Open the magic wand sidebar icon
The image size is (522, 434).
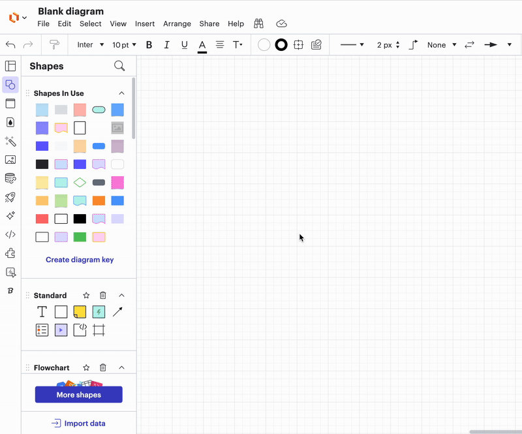[x=10, y=141]
